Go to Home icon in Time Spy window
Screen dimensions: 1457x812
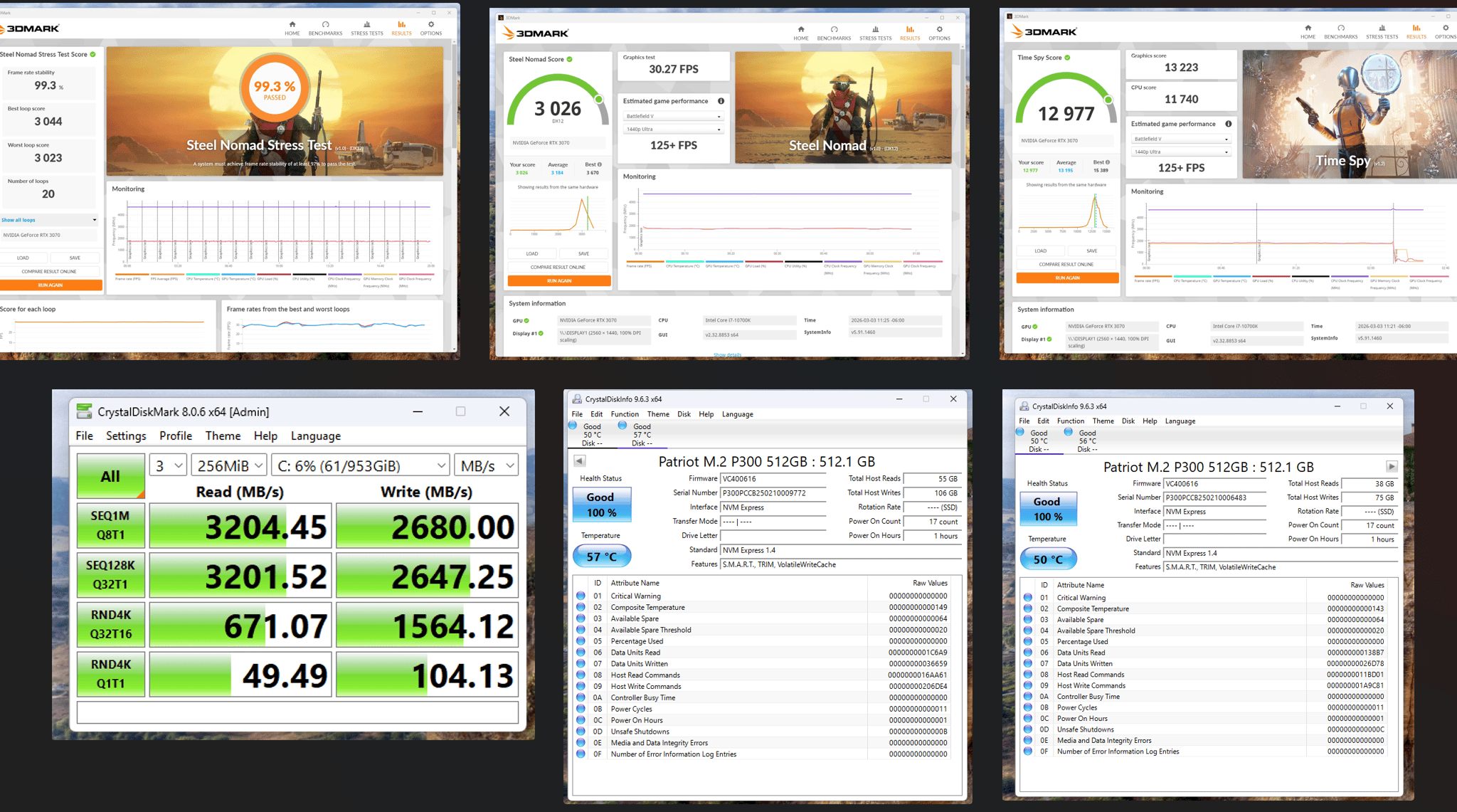(x=1308, y=28)
